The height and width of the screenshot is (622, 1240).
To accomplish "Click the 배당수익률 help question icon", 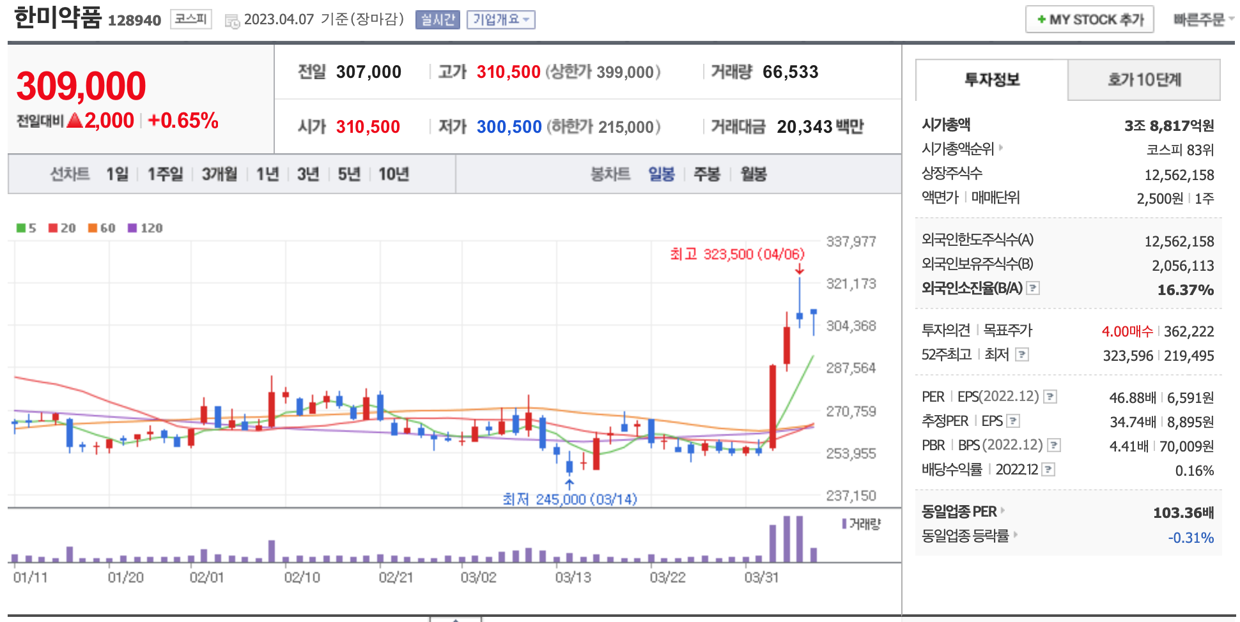I will [1048, 469].
